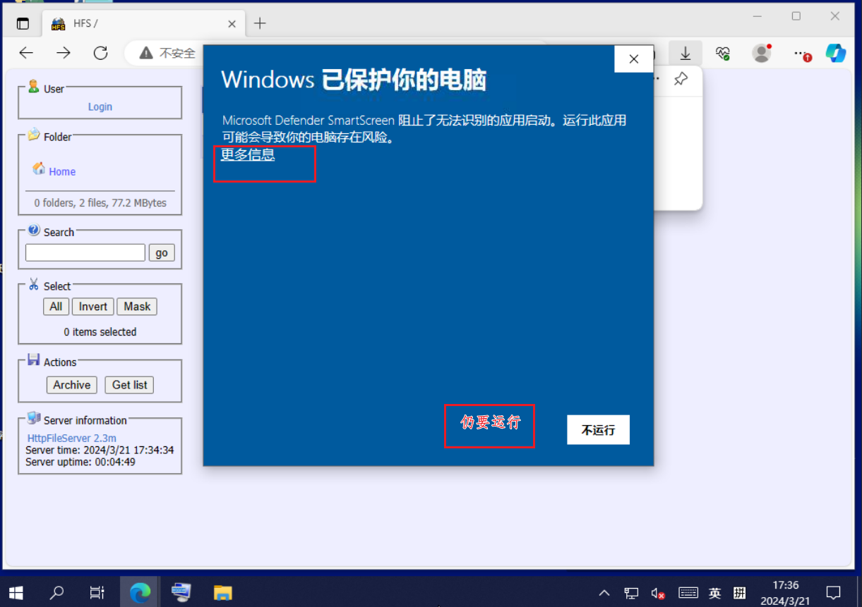Click in the HFS search input field
The image size is (862, 607).
[85, 252]
